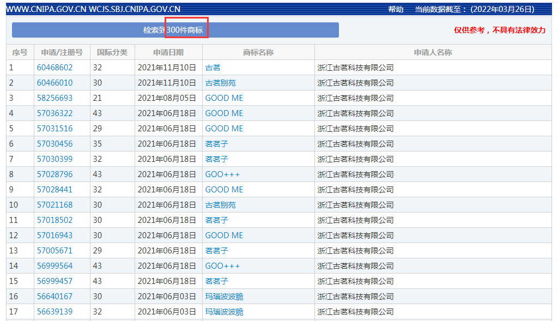Image resolution: width=558 pixels, height=321 pixels.
Task: Open application number 57028441
Action: pos(55,190)
